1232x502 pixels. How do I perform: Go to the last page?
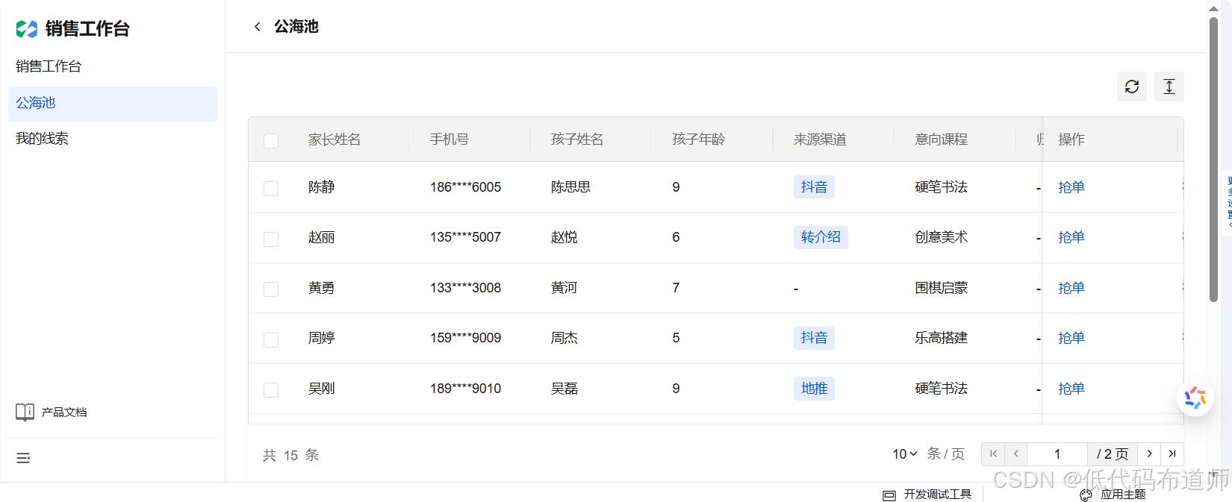1172,454
